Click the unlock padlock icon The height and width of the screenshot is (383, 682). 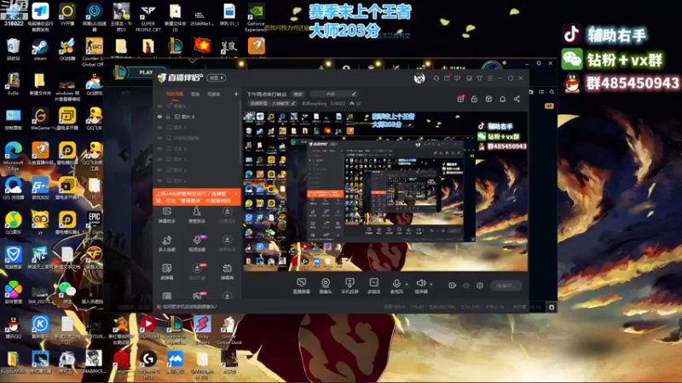coord(474,99)
